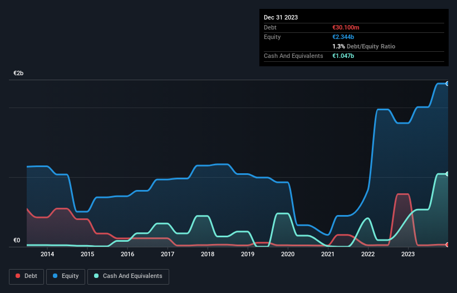Click the 2016 x-axis year label

coord(127,254)
